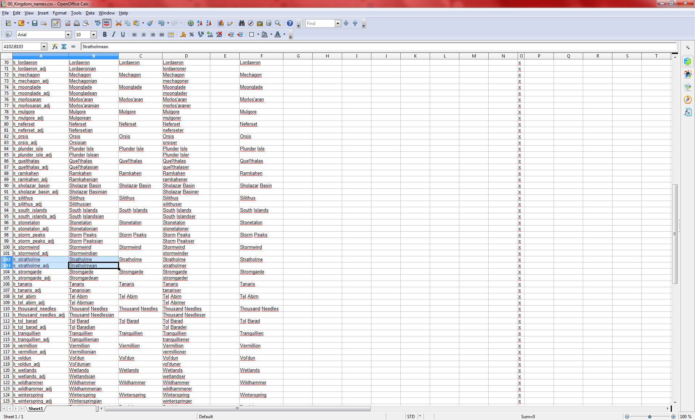The width and height of the screenshot is (695, 420).
Task: Toggle Justified alignment
Action: 162,35
